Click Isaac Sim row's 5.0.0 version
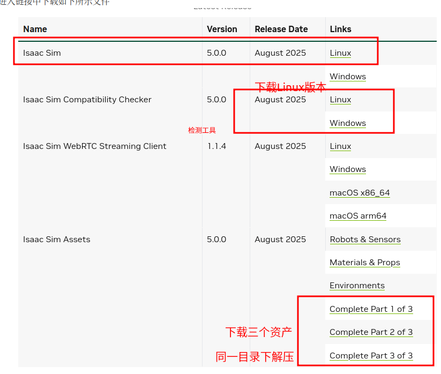Viewport: 441px width, 374px height. (216, 53)
